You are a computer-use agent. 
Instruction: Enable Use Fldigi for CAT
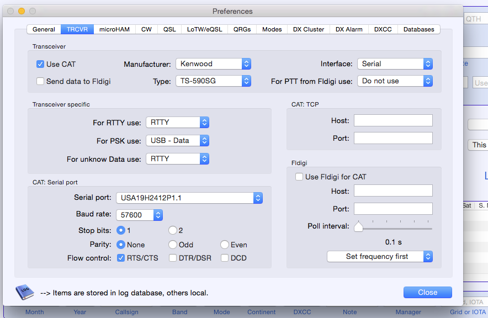pos(299,177)
